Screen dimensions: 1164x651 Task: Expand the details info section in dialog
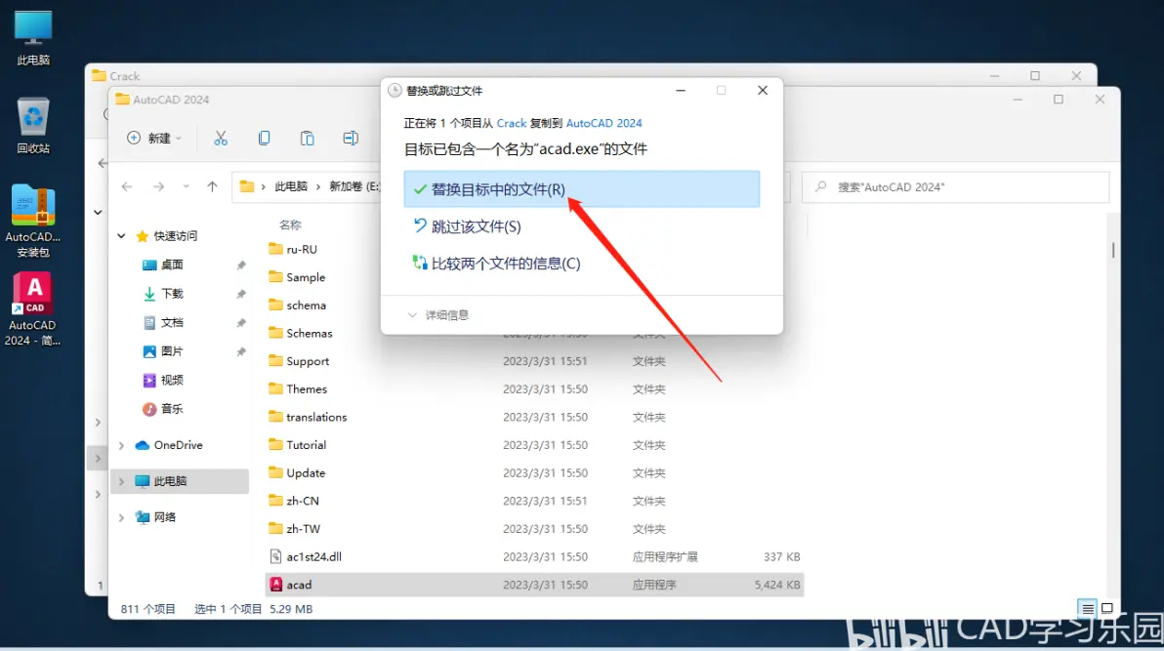pos(438,314)
